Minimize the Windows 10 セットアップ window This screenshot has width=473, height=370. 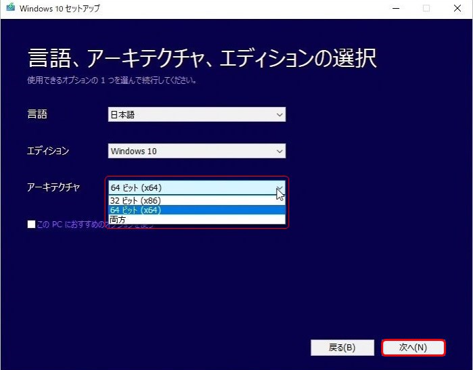tap(396, 8)
